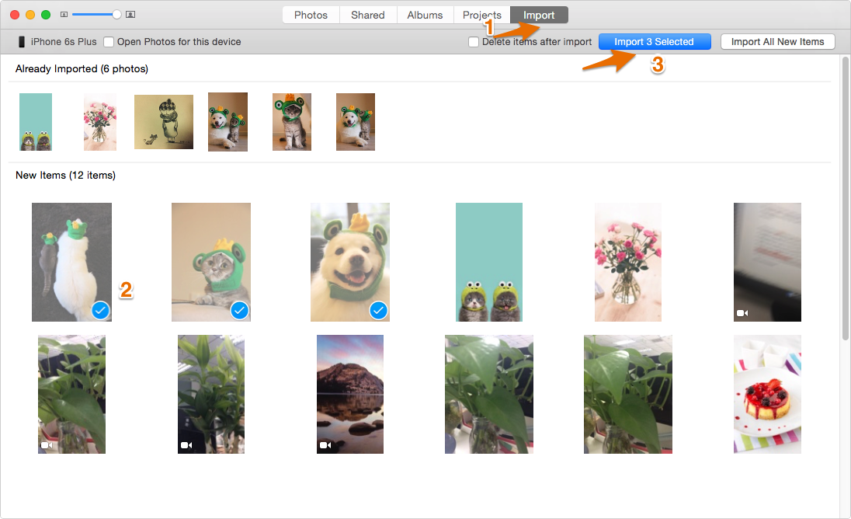Open already imported roses photo
This screenshot has width=851, height=519.
tap(100, 122)
